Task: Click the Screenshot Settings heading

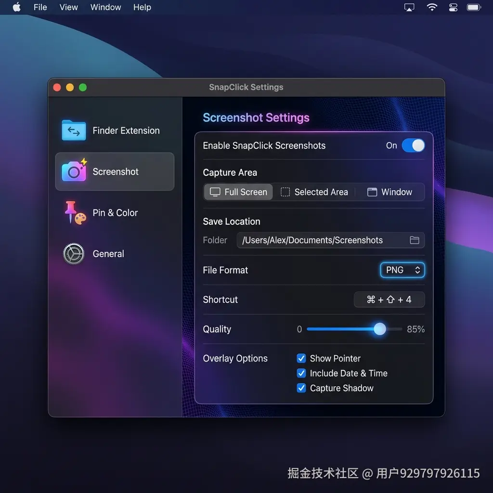Action: 256,117
